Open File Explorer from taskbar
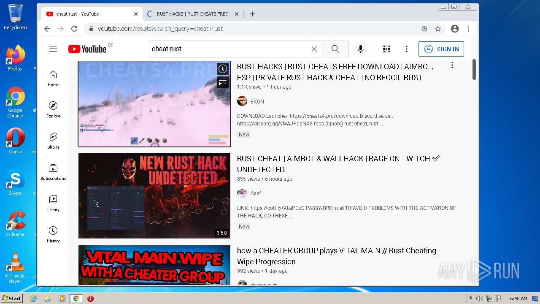Viewport: 540px width, 304px height. coord(48,299)
